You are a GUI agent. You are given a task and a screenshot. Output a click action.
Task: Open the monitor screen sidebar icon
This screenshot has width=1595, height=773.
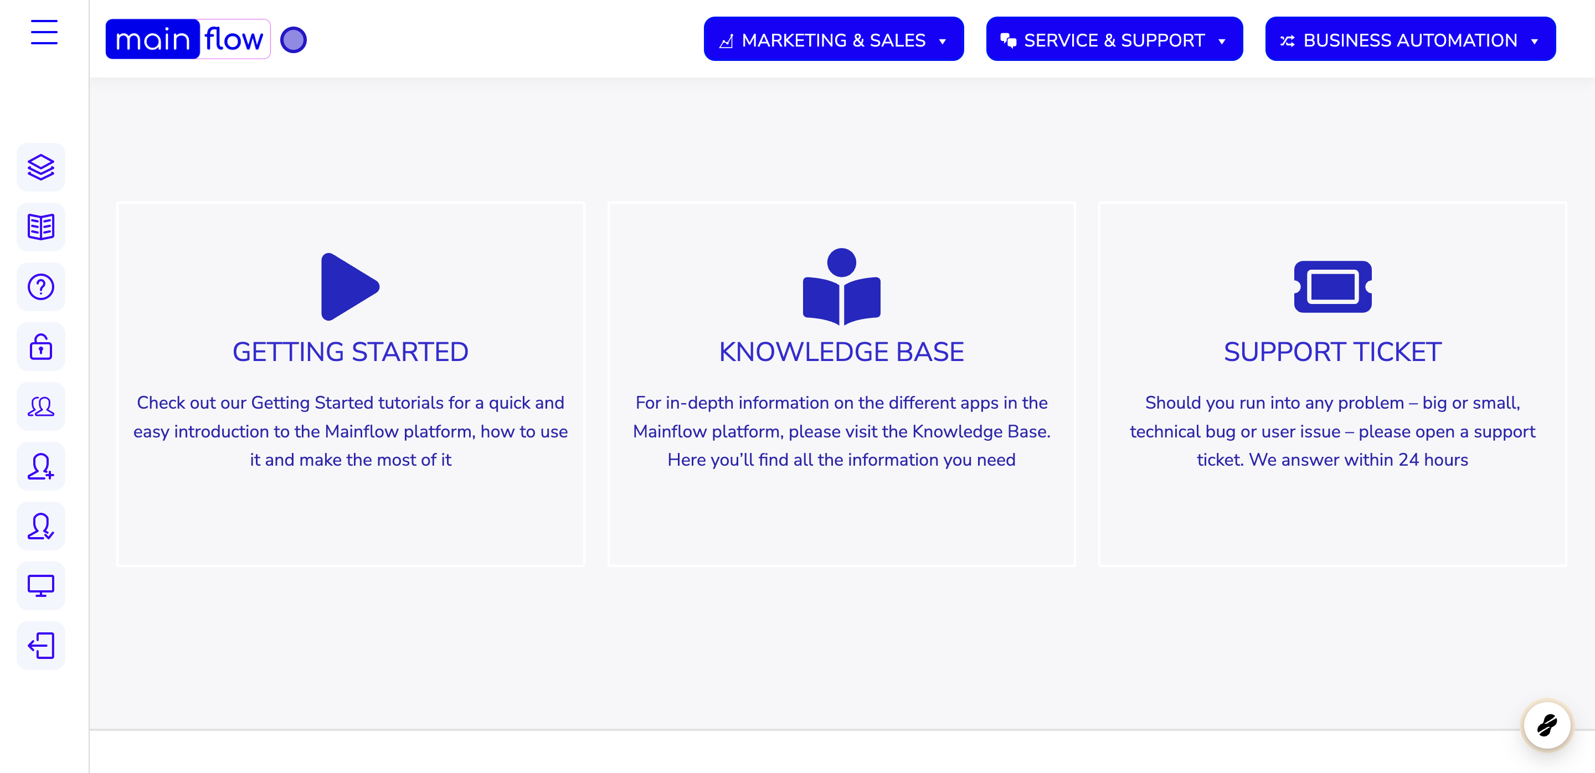tap(41, 586)
